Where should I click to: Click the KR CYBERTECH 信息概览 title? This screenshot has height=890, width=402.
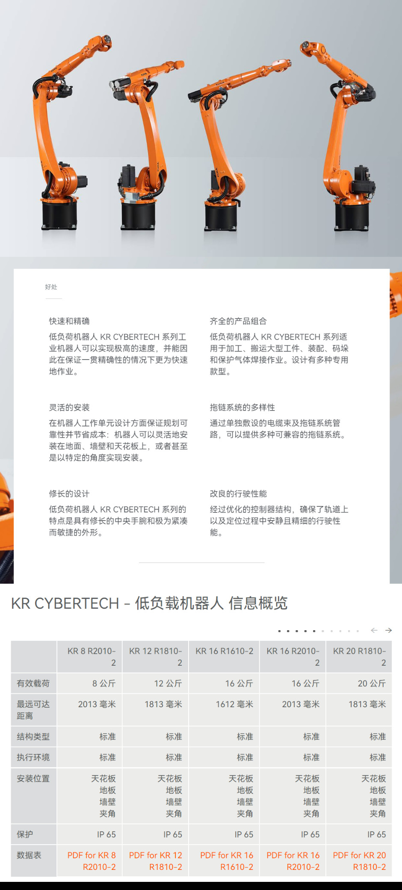(x=149, y=603)
